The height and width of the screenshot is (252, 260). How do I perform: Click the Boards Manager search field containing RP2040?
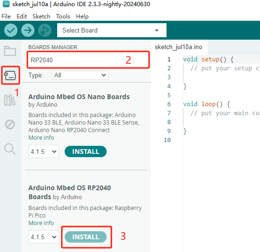click(88, 60)
